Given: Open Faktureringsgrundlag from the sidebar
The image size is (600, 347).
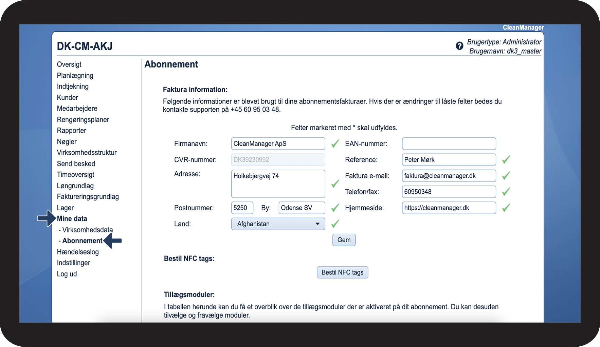Looking at the screenshot, I should [x=88, y=197].
